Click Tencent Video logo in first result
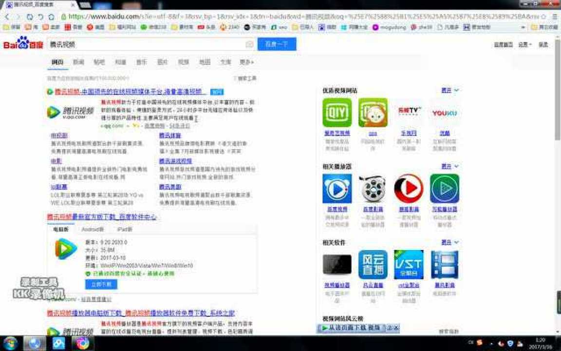 71,112
